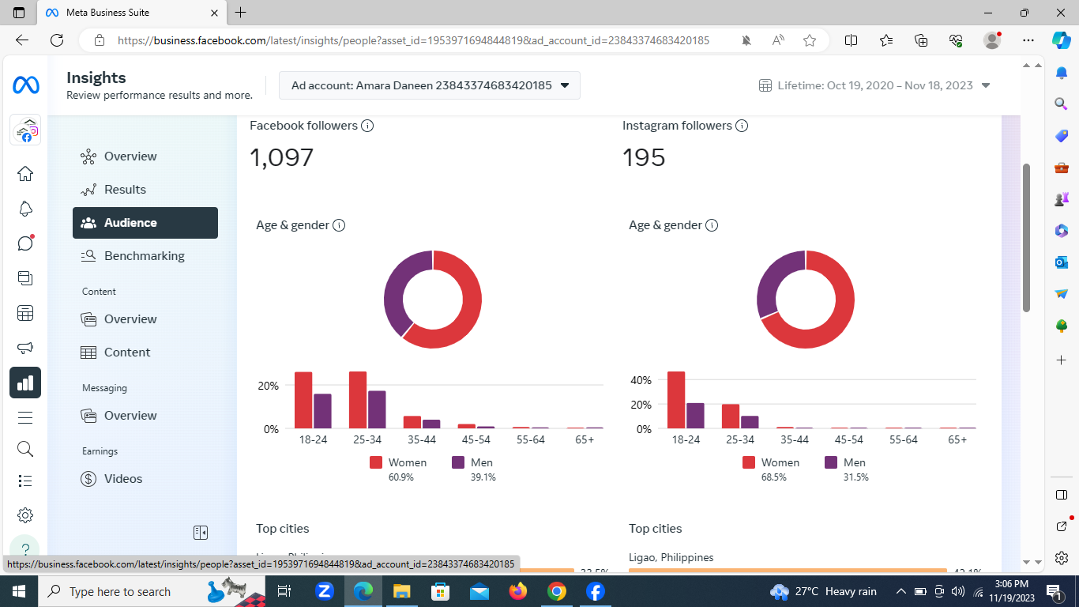The width and height of the screenshot is (1079, 607).
Task: Open the Content item with table icon
Action: click(145, 353)
